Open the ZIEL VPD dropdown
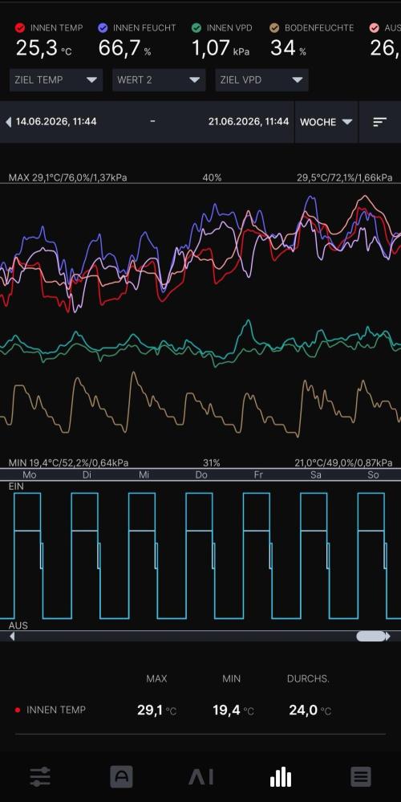401x802 pixels. pyautogui.click(x=261, y=79)
